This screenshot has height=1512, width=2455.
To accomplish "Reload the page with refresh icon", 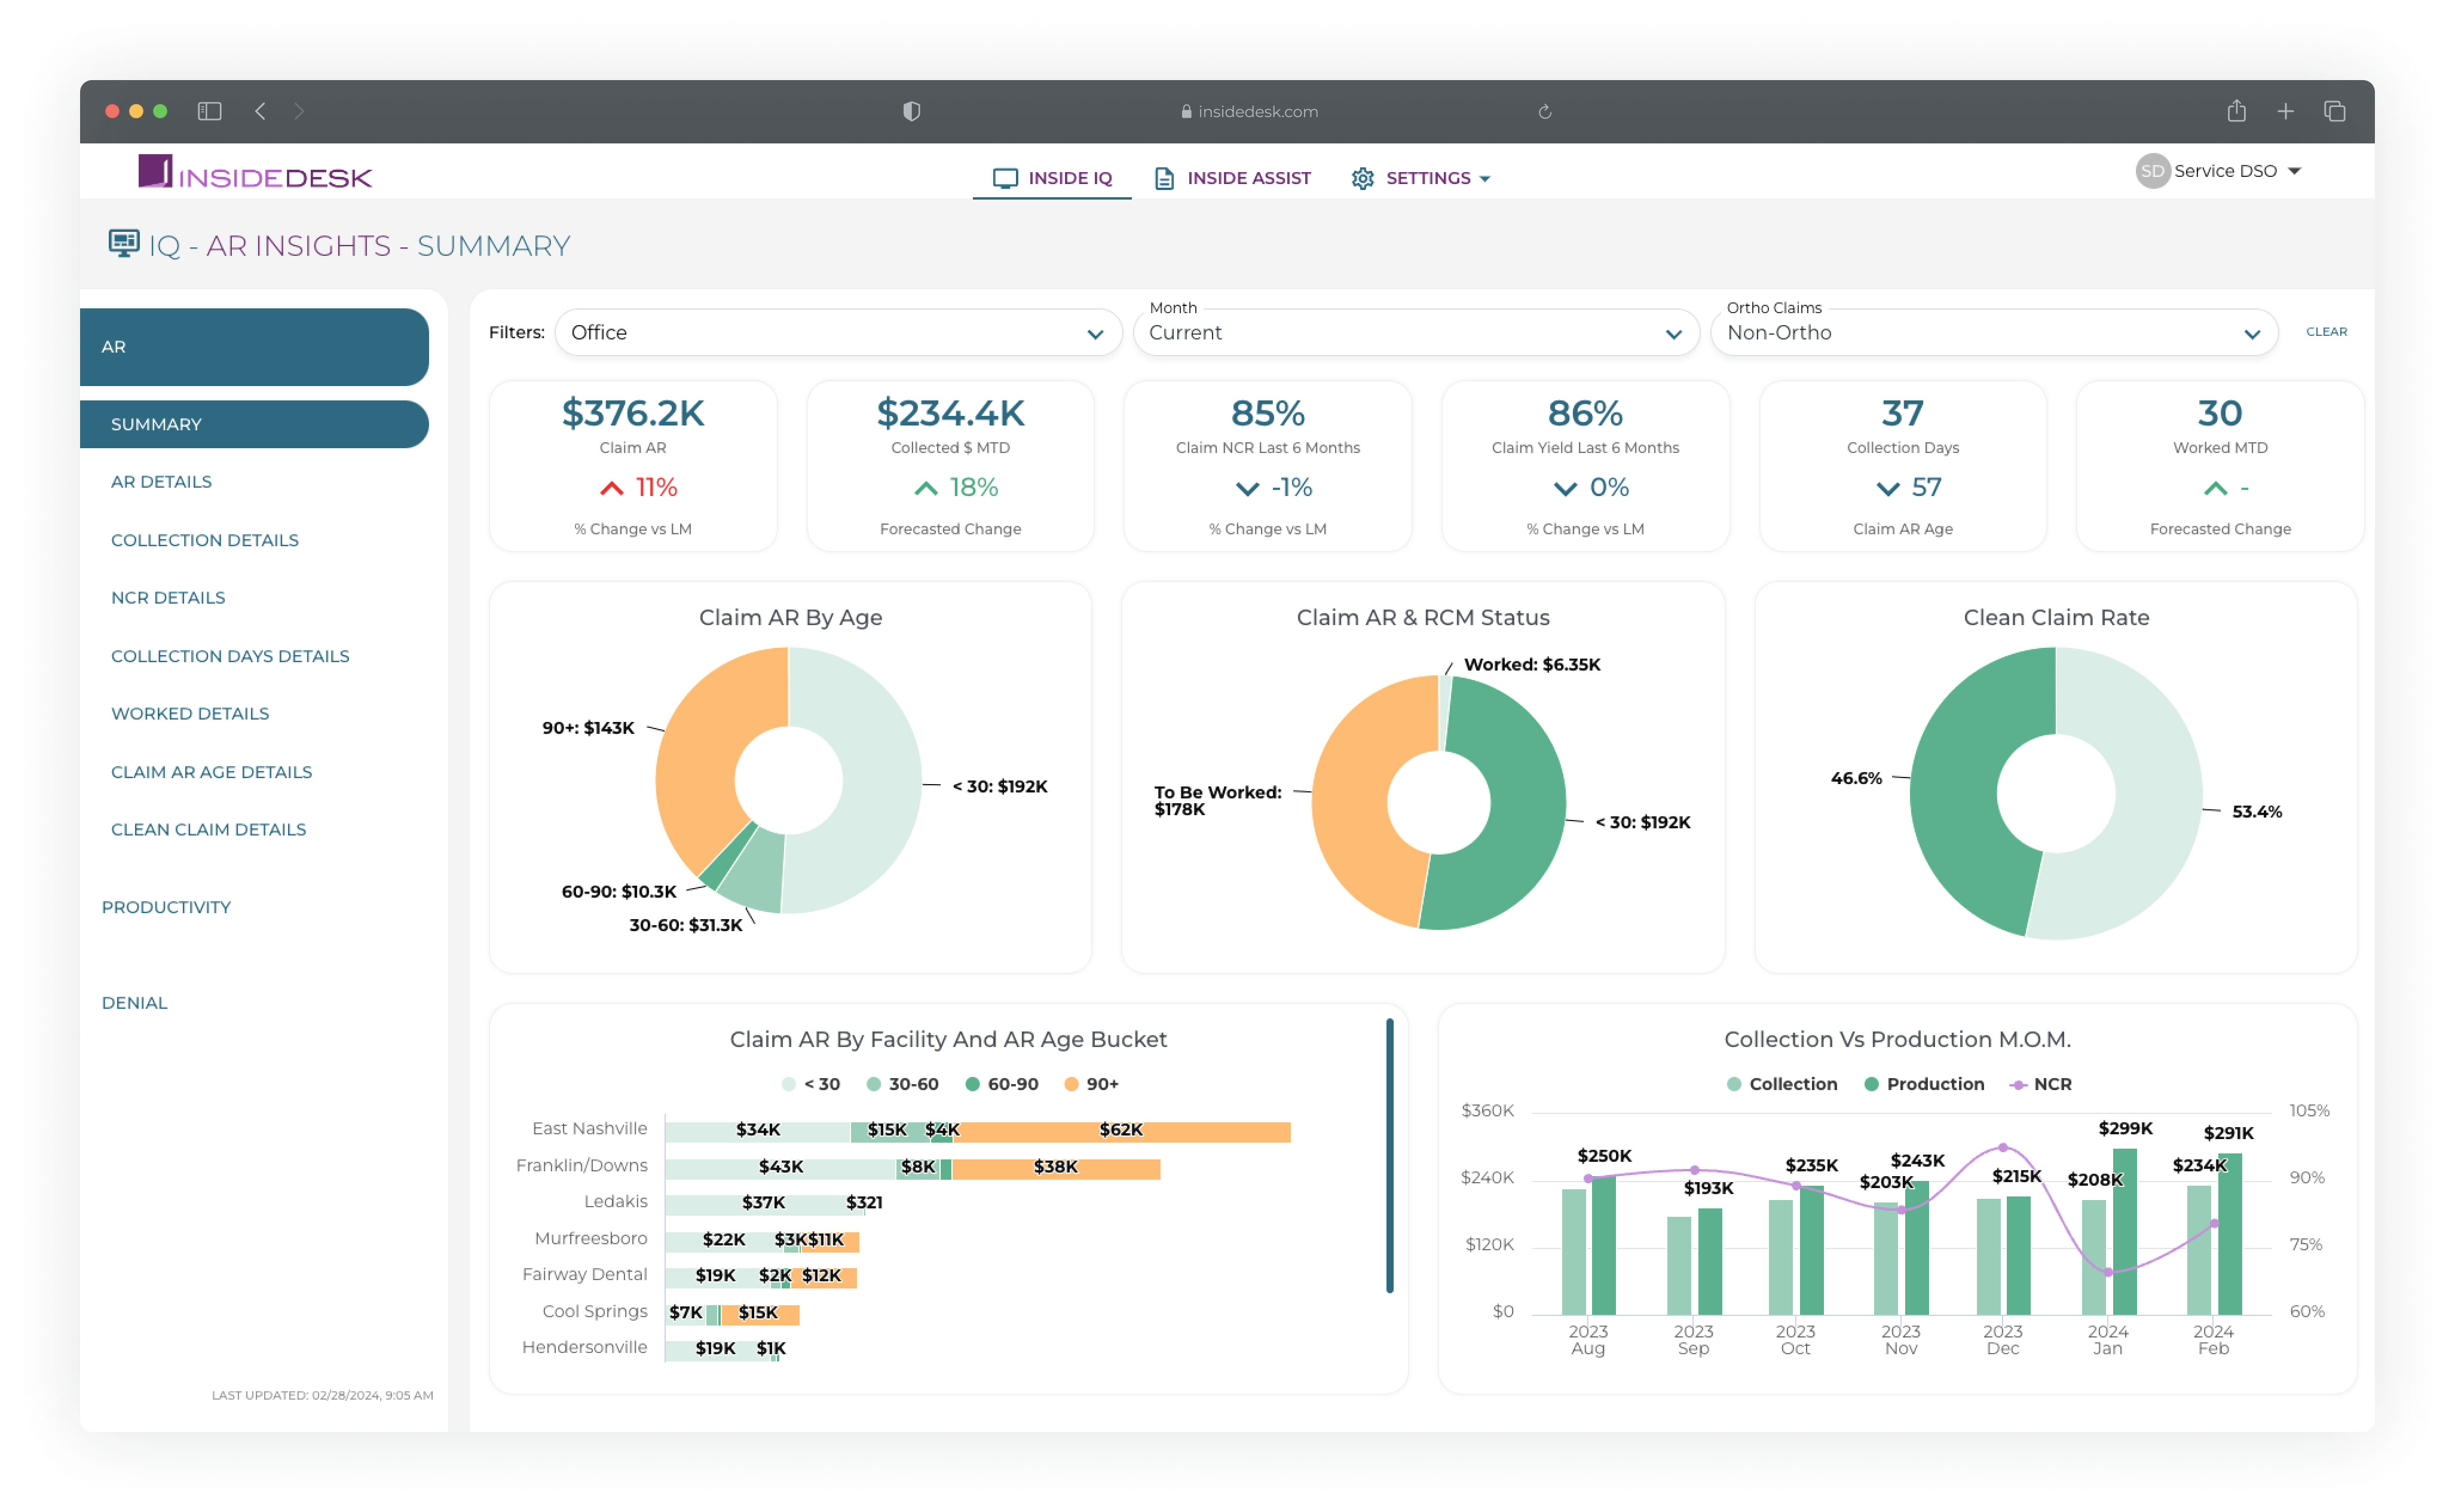I will coord(1544,111).
